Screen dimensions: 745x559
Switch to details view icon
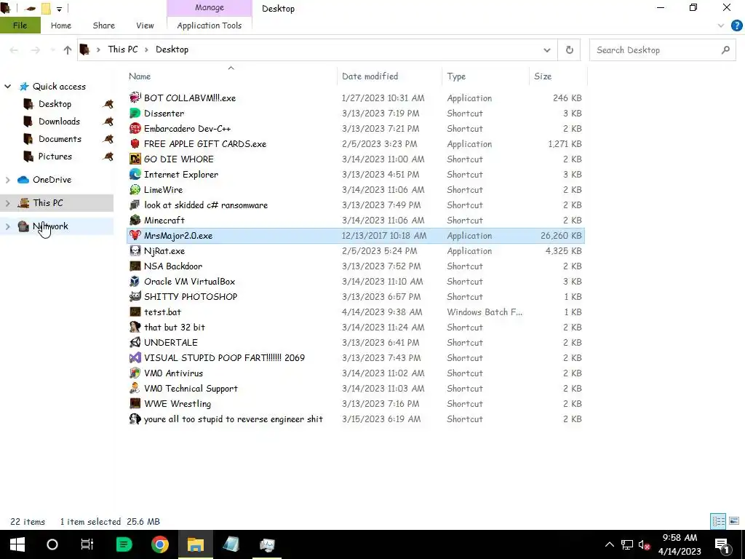tap(718, 521)
